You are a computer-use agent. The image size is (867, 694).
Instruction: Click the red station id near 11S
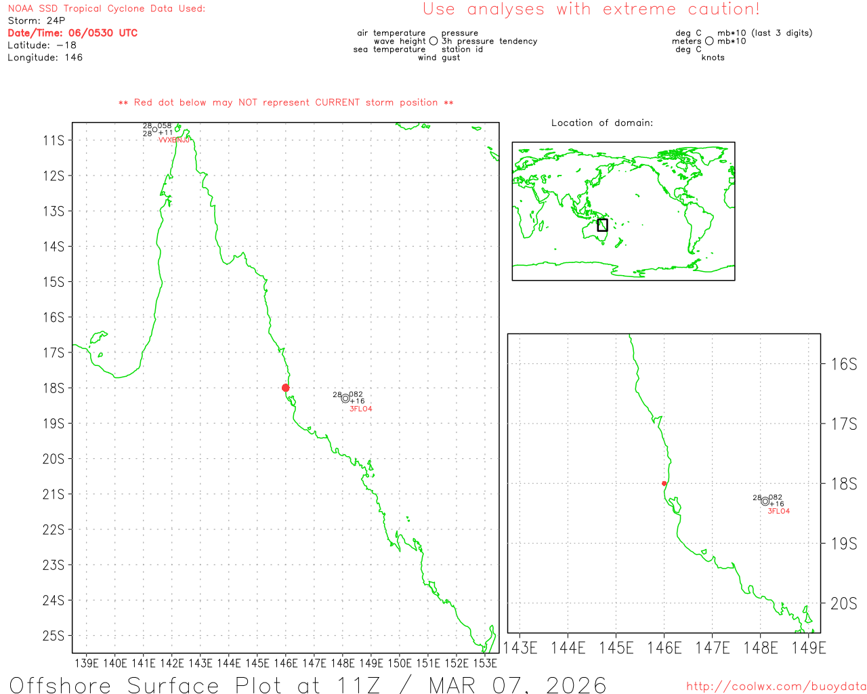click(174, 140)
